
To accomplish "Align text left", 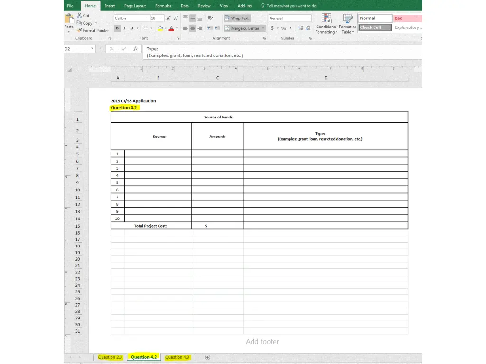I will click(x=186, y=28).
